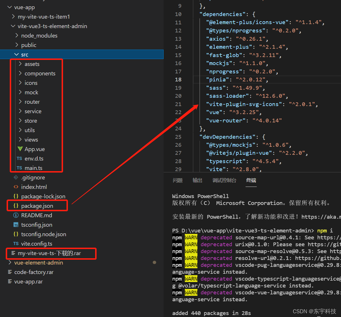This screenshot has width=341, height=317.
Task: Click the braces icon beside package.json
Action: 16,206
